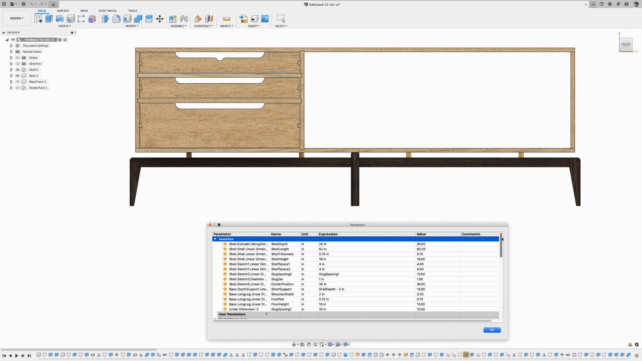Add a new user parameter
Viewport: 642px width, 361px height.
click(x=266, y=314)
